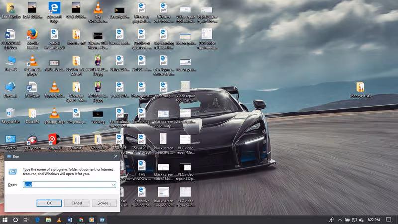Open VLC from the taskbar
Viewport: 398px width, 224px height.
(59, 220)
